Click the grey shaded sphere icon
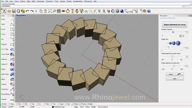192x108 pixels. 117,11
